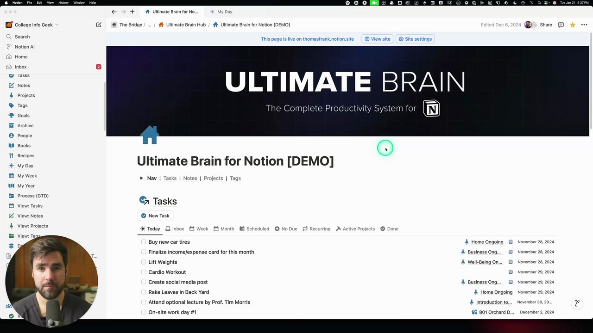Open the page comments icon
The height and width of the screenshot is (333, 593).
[561, 25]
